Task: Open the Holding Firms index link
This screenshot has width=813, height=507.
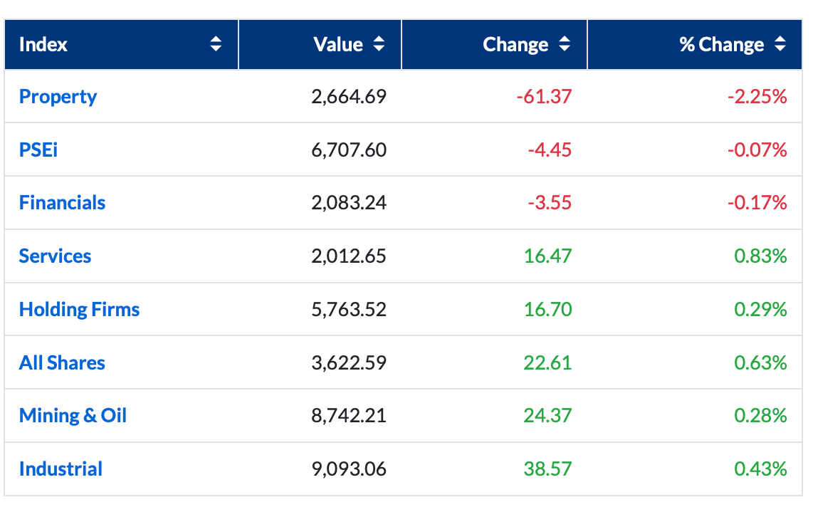Action: pos(79,310)
